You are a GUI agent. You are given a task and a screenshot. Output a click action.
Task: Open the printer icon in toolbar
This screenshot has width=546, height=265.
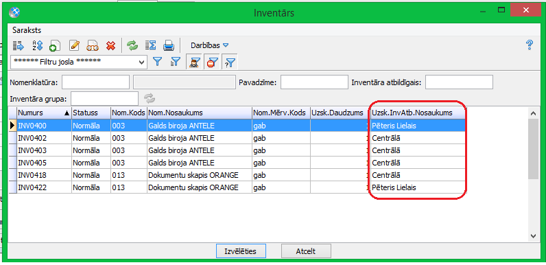169,45
